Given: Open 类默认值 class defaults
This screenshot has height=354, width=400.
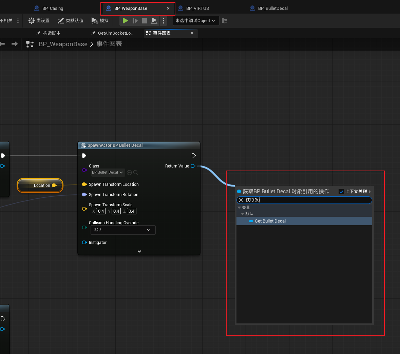Looking at the screenshot, I should pyautogui.click(x=71, y=20).
